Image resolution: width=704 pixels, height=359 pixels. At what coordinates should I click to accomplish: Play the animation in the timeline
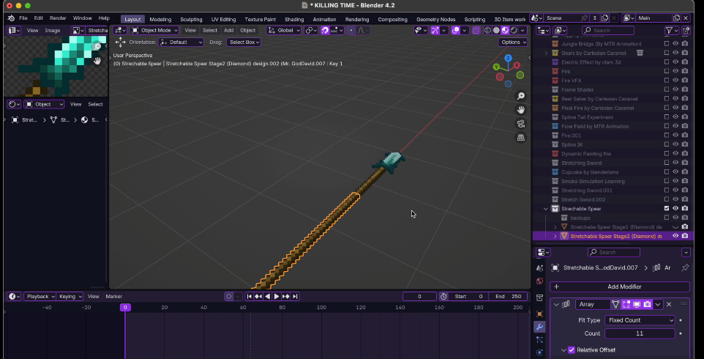pos(277,297)
